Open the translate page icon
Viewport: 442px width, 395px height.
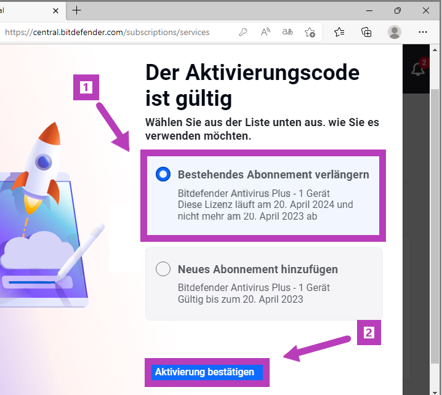coord(287,32)
